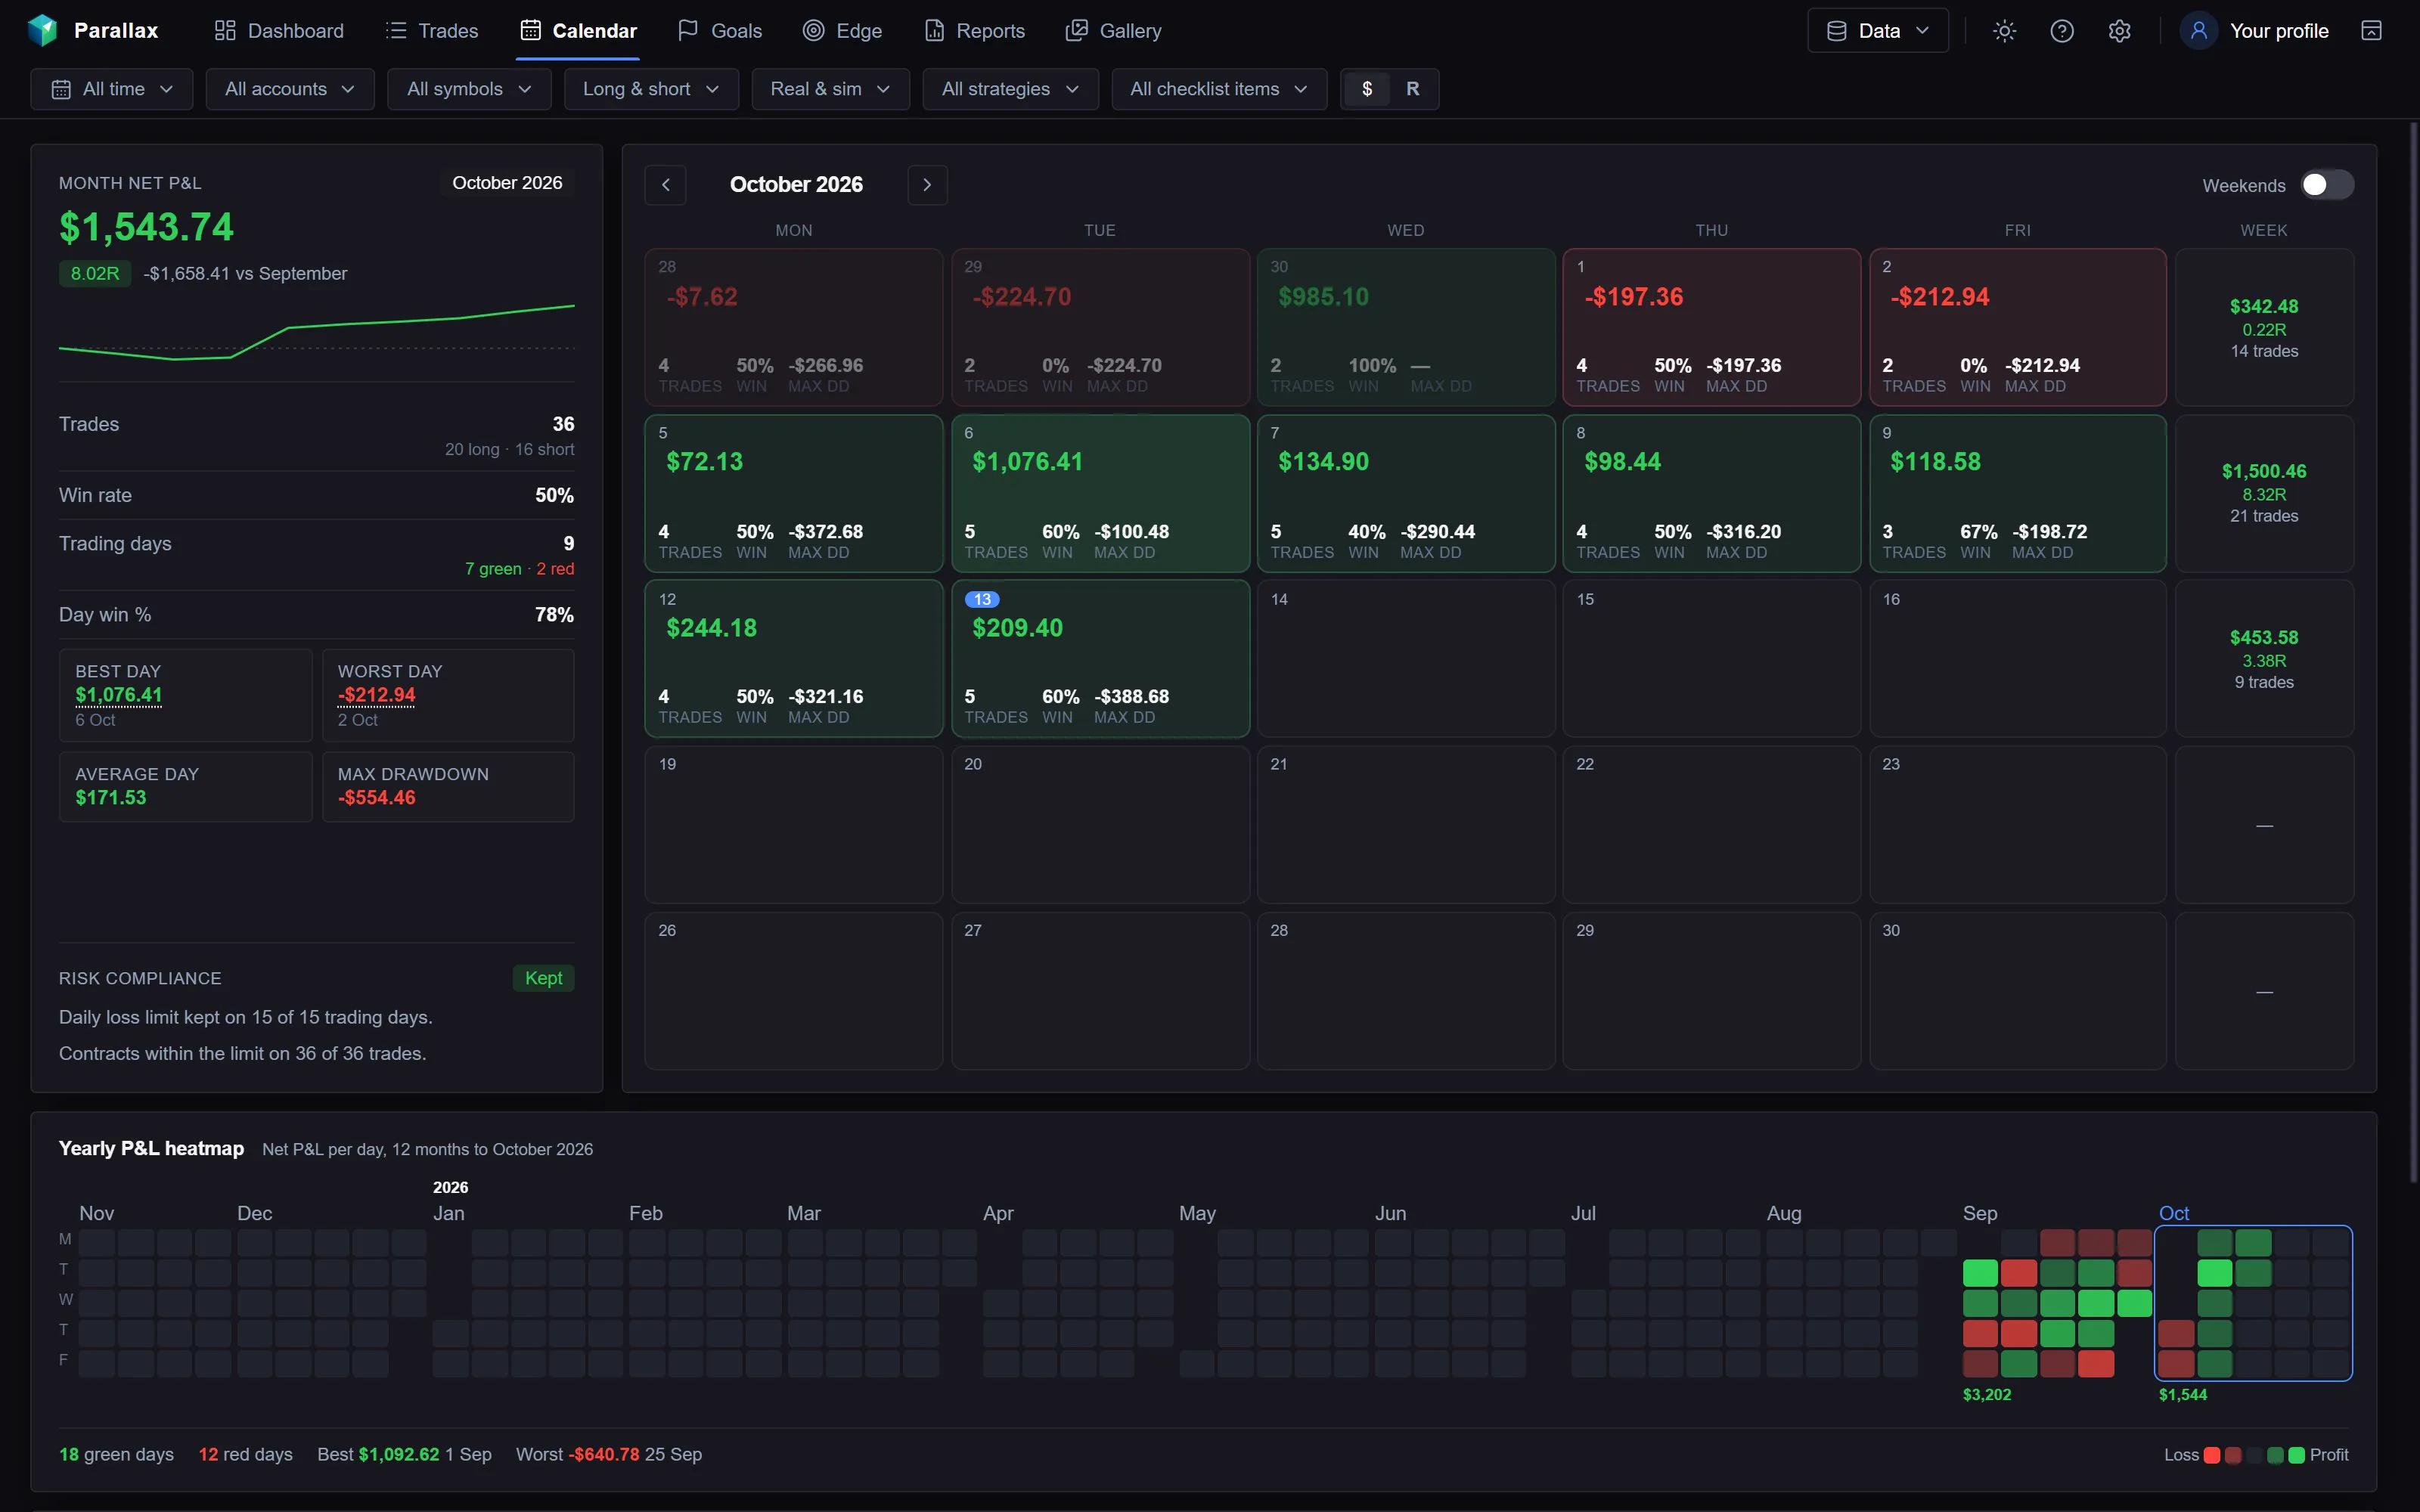Viewport: 2420px width, 1512px height.
Task: Click Average Day value $171.53
Action: [x=111, y=798]
